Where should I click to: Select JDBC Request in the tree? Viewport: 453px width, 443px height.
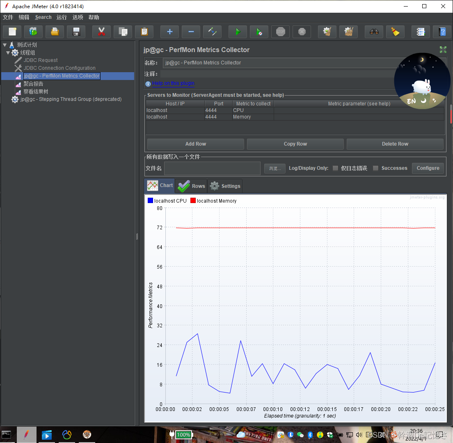click(x=41, y=60)
